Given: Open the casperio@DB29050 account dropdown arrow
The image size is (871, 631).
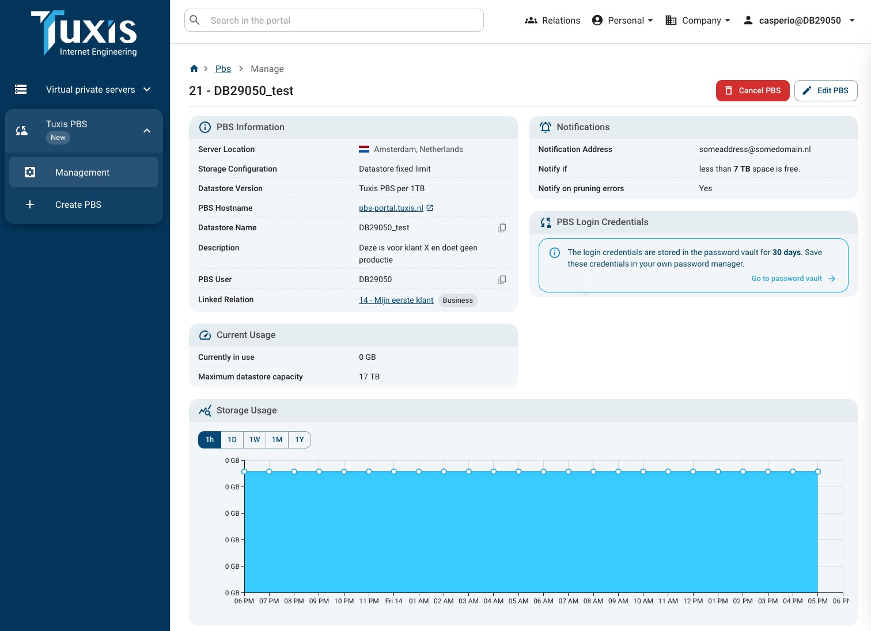Looking at the screenshot, I should 852,20.
